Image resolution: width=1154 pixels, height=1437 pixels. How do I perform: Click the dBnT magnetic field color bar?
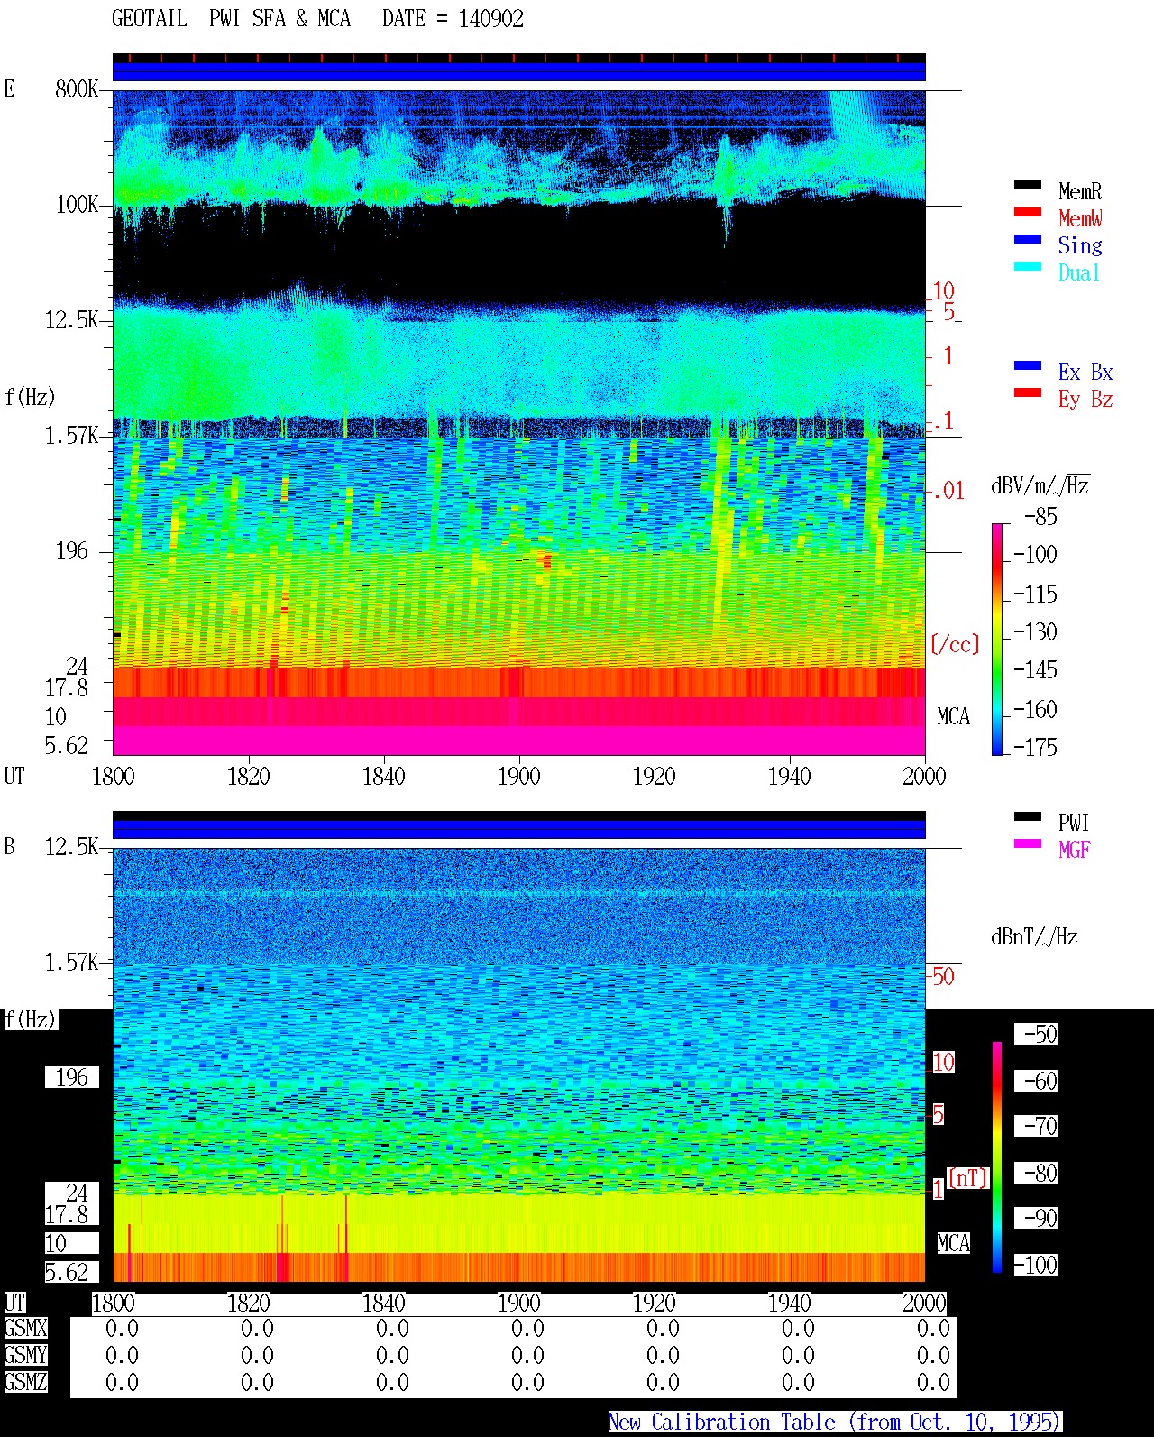pos(997,1157)
